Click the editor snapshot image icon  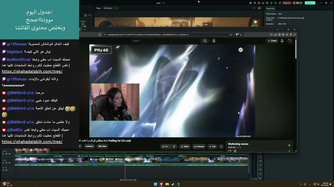point(259,8)
